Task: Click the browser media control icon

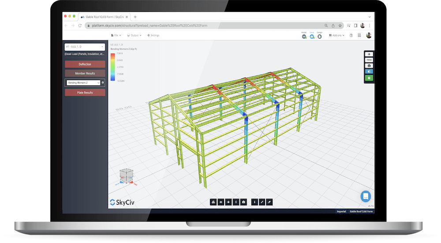Action: coord(349,26)
